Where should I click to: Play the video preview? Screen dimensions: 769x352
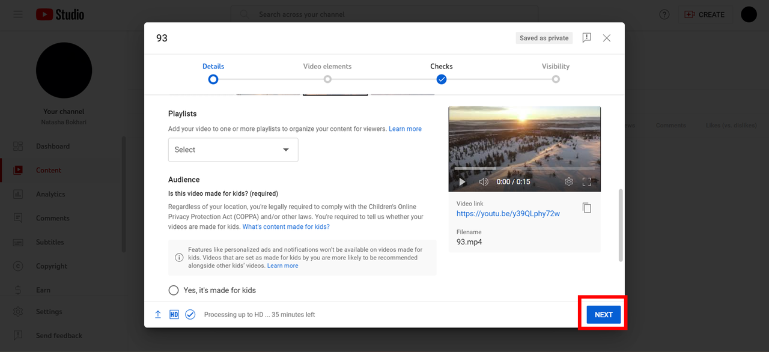pos(462,181)
